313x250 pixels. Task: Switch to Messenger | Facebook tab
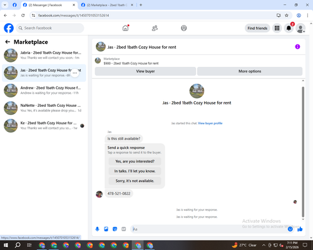click(x=49, y=5)
